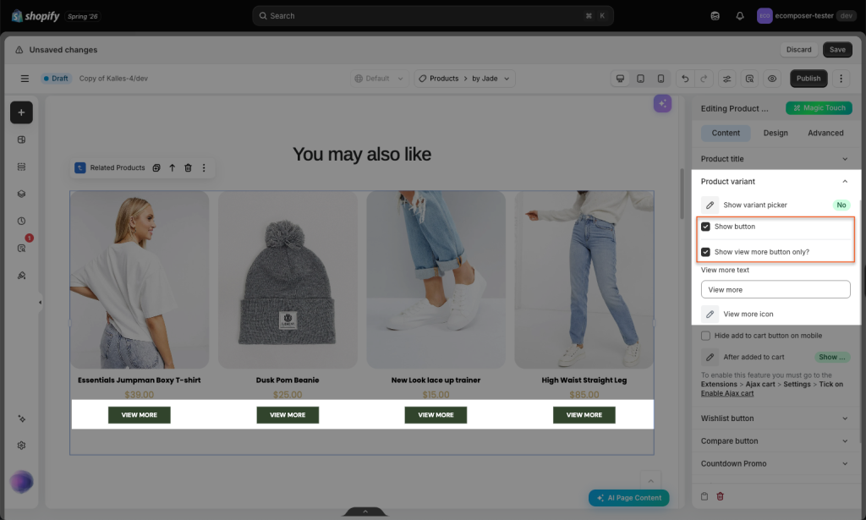The height and width of the screenshot is (520, 866).
Task: Open preview with the eye icon
Action: [772, 79]
